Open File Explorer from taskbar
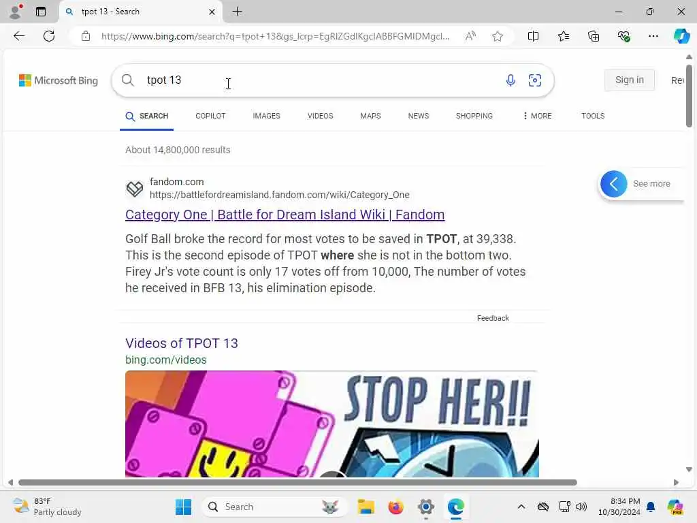The width and height of the screenshot is (697, 523). pos(366,507)
